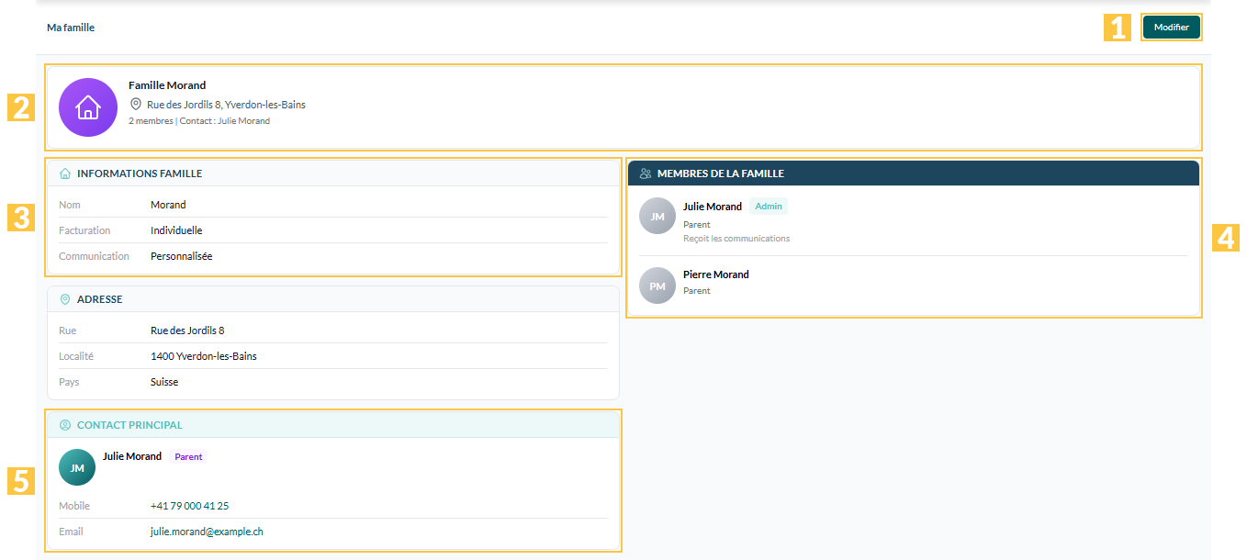Viewport: 1247px width, 560px height.
Task: Click the location pin beside Rue des Jordils 8, Yverdon-les-Bains
Action: [x=136, y=105]
